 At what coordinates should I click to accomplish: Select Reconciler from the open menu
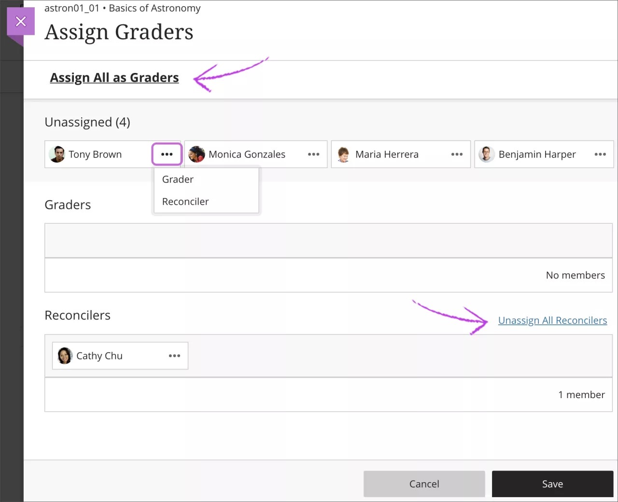(185, 201)
